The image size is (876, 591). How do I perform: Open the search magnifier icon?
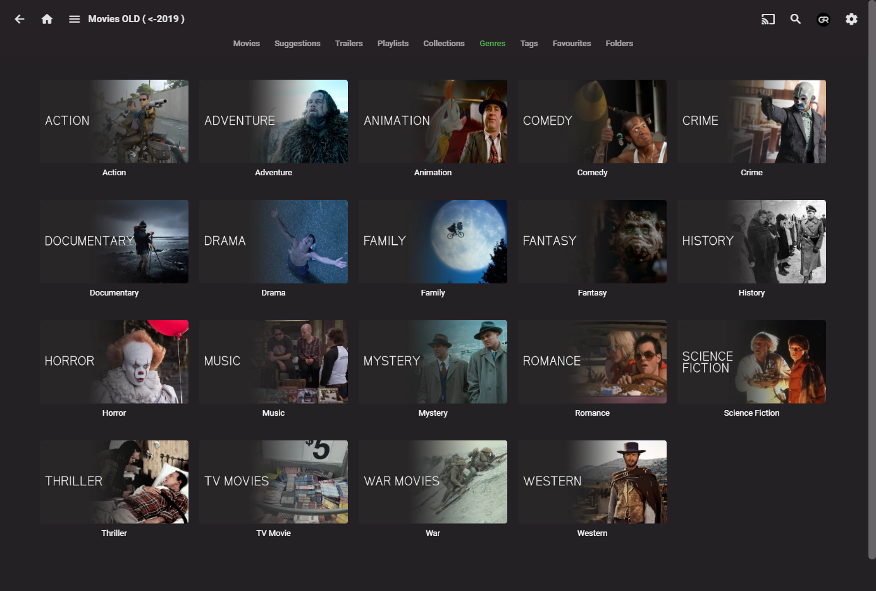(796, 19)
